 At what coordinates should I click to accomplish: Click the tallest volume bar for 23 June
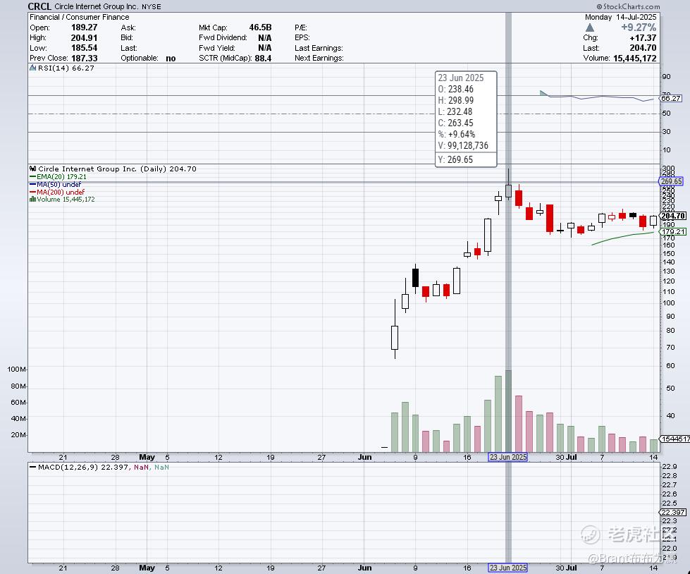pyautogui.click(x=509, y=411)
